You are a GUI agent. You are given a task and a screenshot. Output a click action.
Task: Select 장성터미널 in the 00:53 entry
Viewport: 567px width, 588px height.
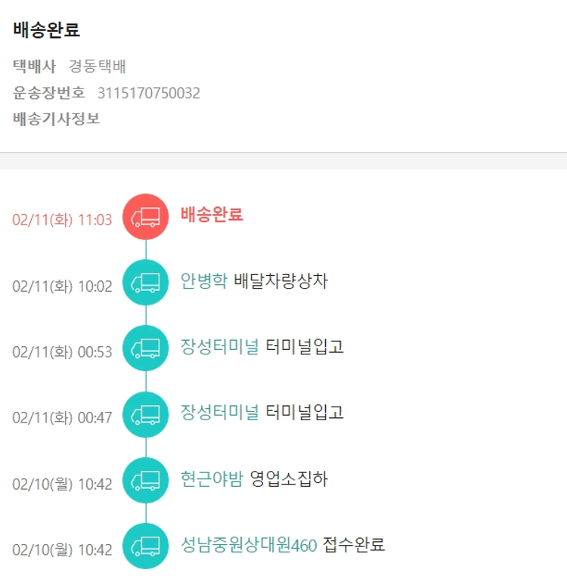pyautogui.click(x=219, y=347)
